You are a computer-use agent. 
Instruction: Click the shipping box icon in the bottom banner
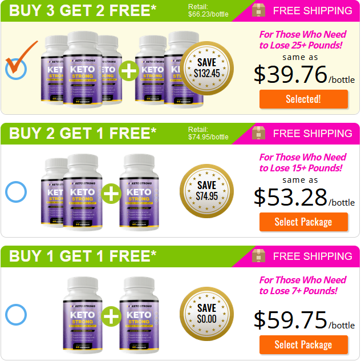tap(258, 256)
